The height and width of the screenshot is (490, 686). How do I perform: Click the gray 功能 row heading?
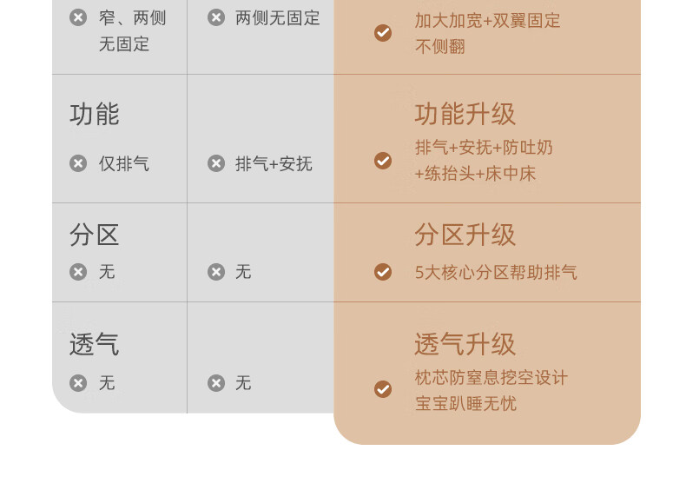click(95, 115)
